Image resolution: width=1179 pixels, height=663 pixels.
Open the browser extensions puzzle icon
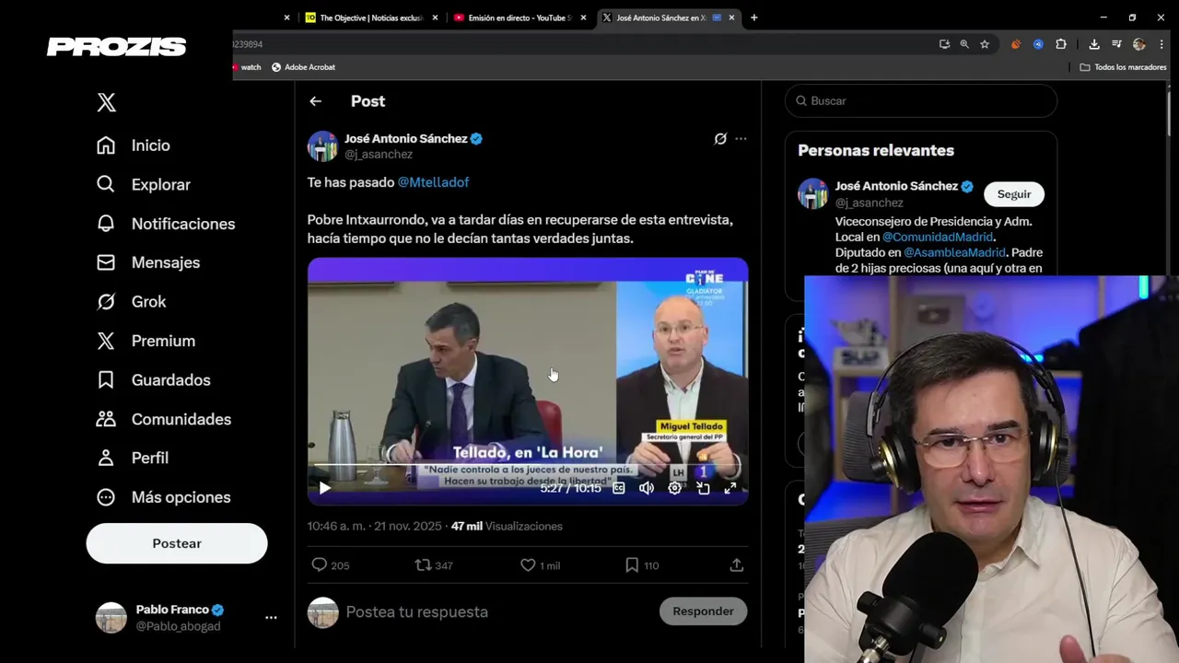[1061, 44]
